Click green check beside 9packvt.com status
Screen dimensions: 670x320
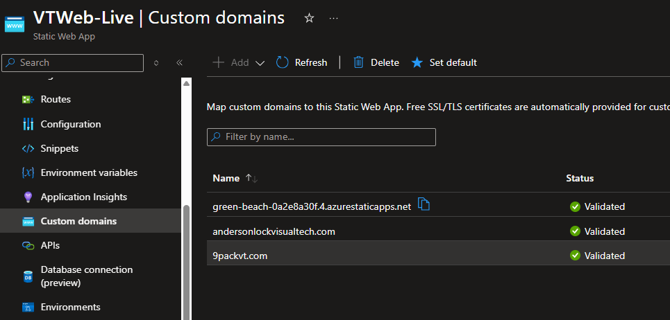[x=575, y=256]
